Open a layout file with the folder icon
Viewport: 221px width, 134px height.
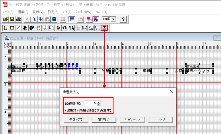[x=6, y=19]
